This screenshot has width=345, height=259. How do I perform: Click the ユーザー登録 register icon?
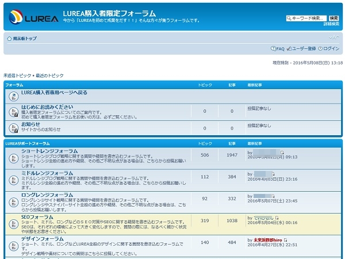click(289, 48)
